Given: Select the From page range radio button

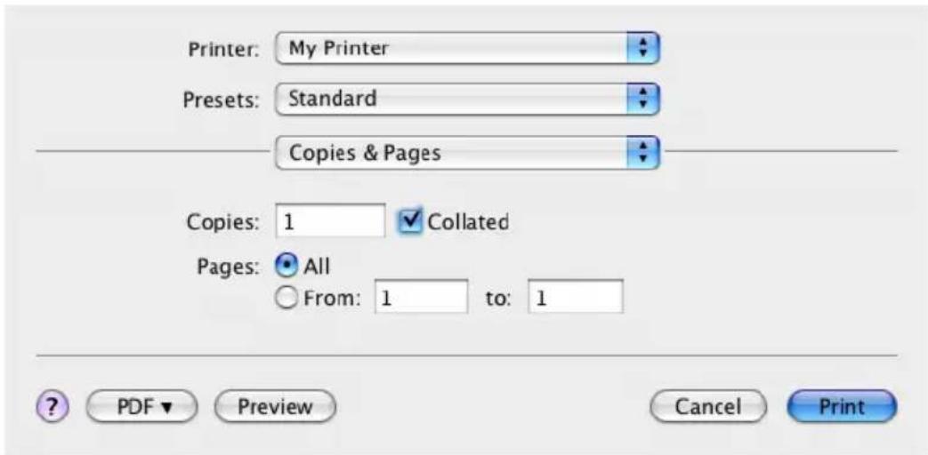Looking at the screenshot, I should (x=287, y=299).
